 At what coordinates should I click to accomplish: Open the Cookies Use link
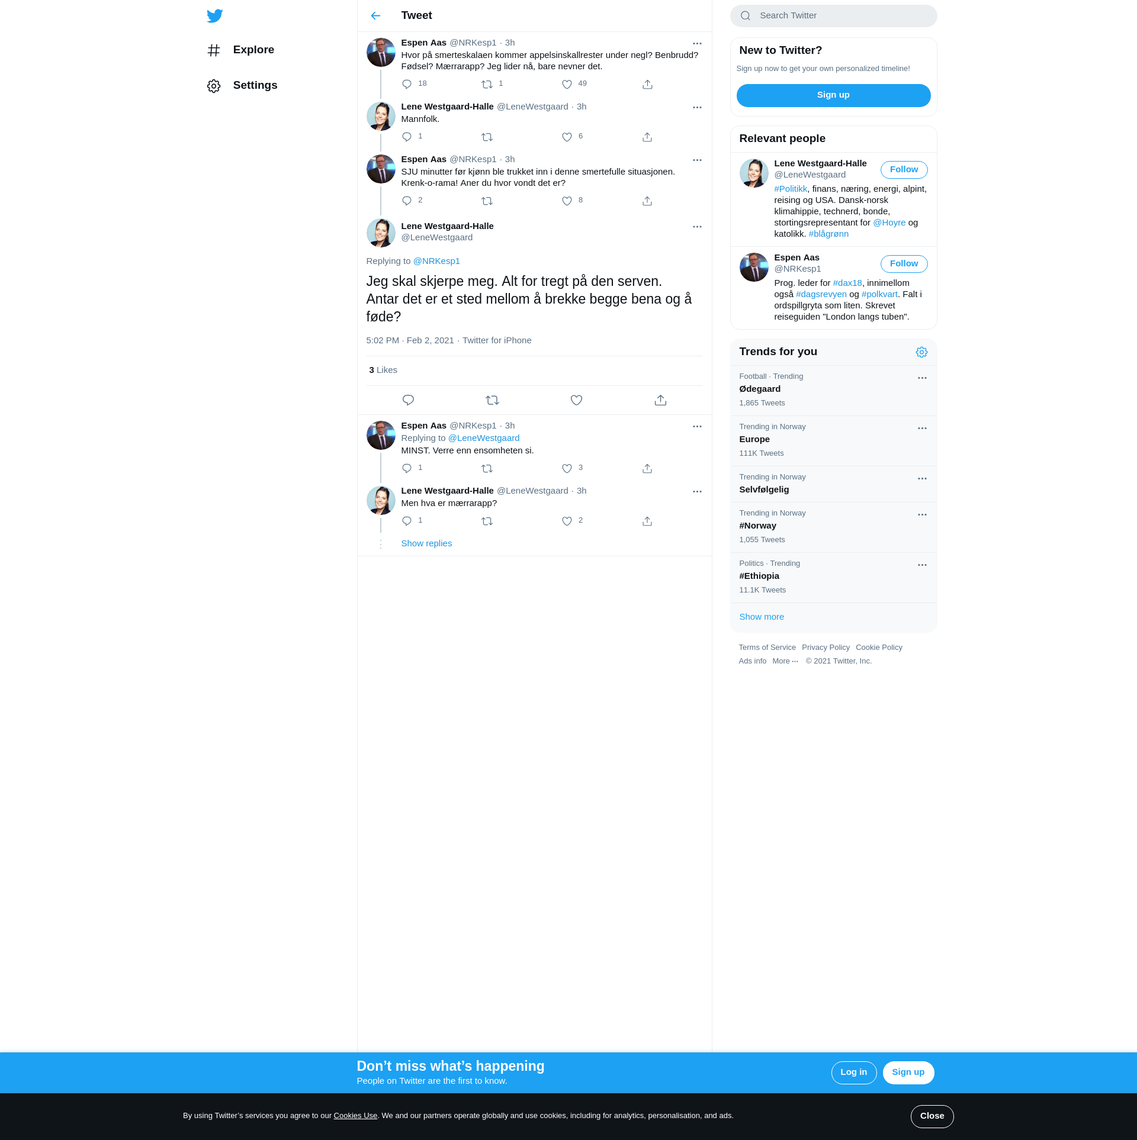pyautogui.click(x=355, y=1116)
